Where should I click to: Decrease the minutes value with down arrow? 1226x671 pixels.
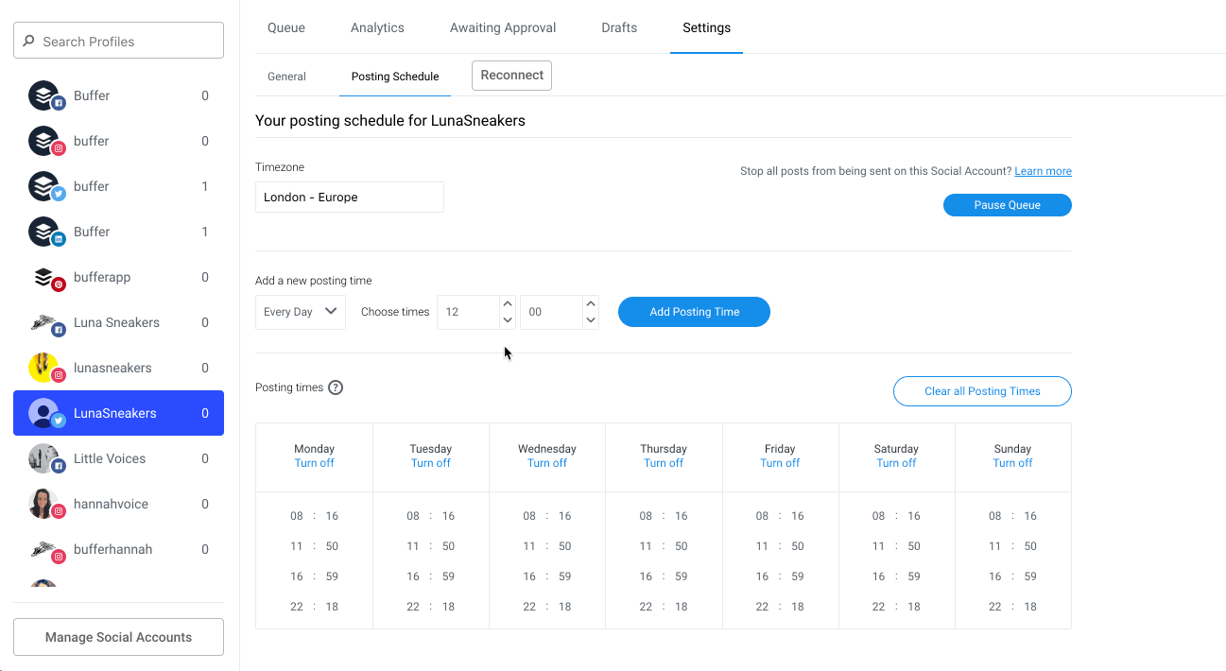pos(591,320)
